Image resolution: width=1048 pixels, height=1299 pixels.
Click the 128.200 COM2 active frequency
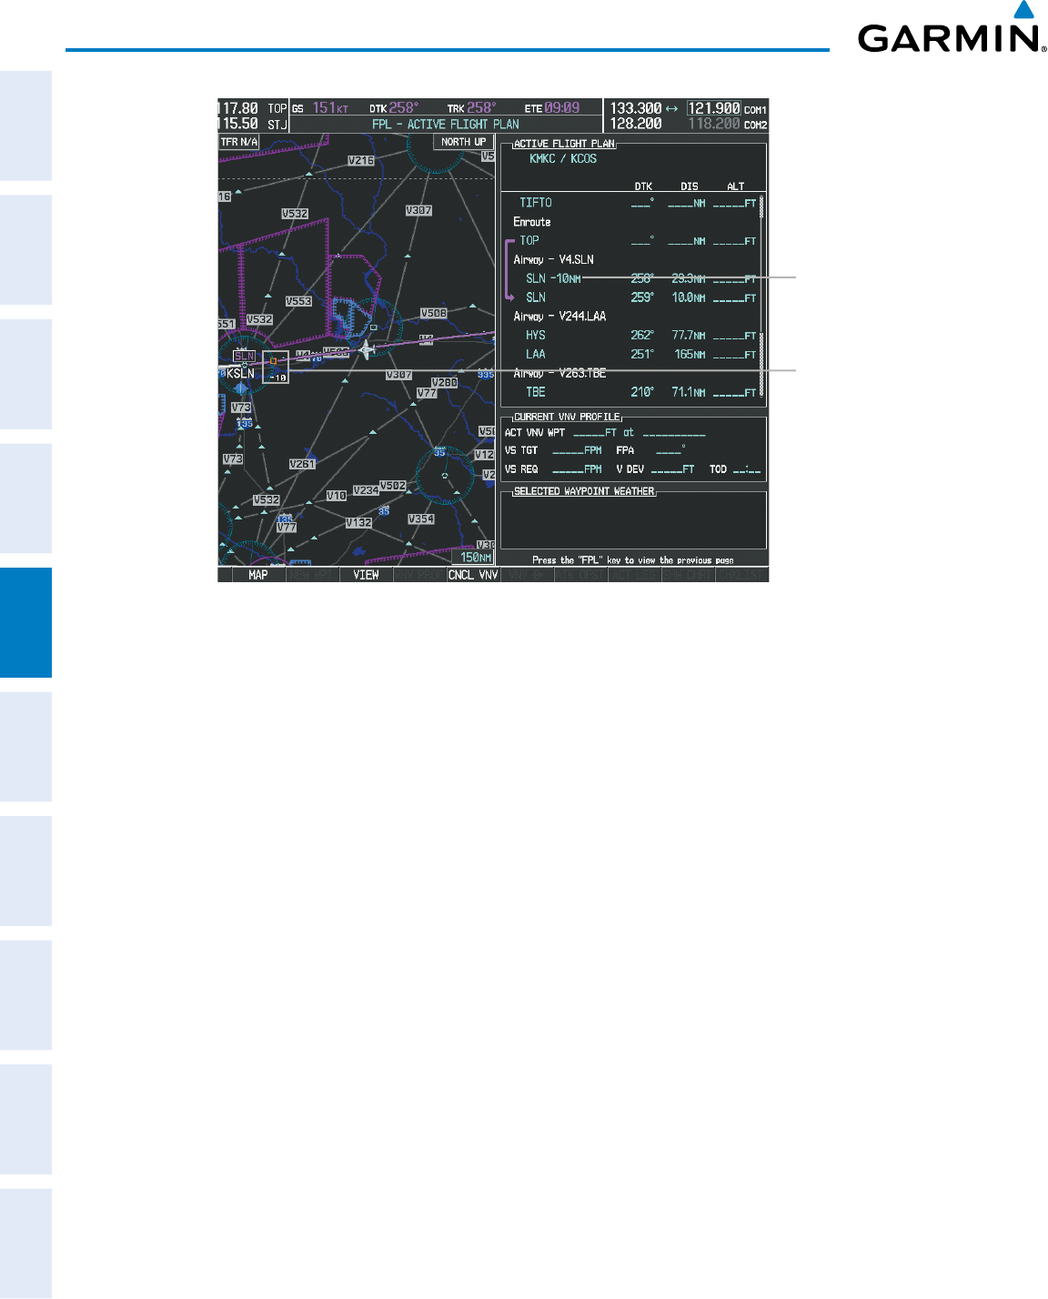pyautogui.click(x=636, y=124)
